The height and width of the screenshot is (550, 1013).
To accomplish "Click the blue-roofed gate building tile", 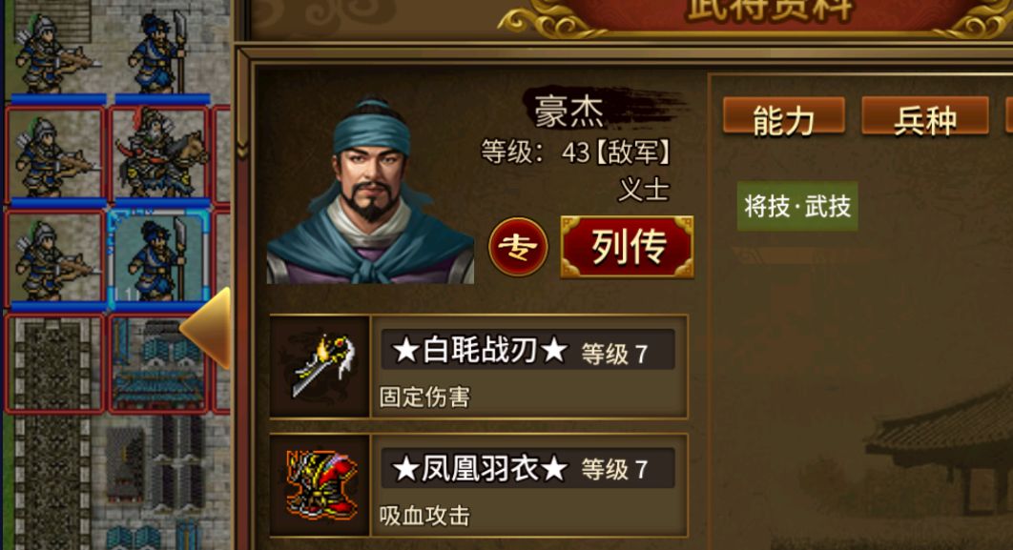I will pos(159,363).
